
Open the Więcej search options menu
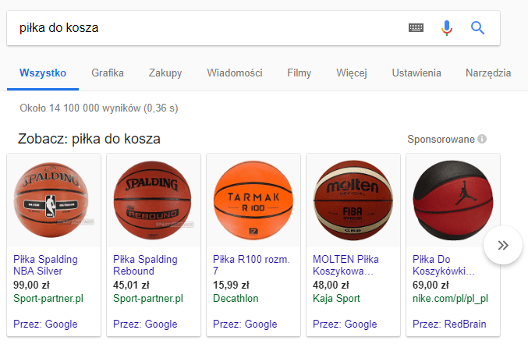pyautogui.click(x=352, y=73)
